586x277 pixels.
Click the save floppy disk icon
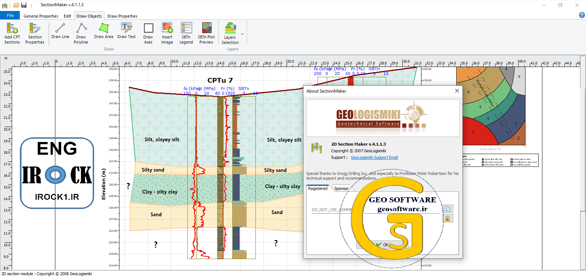24,5
